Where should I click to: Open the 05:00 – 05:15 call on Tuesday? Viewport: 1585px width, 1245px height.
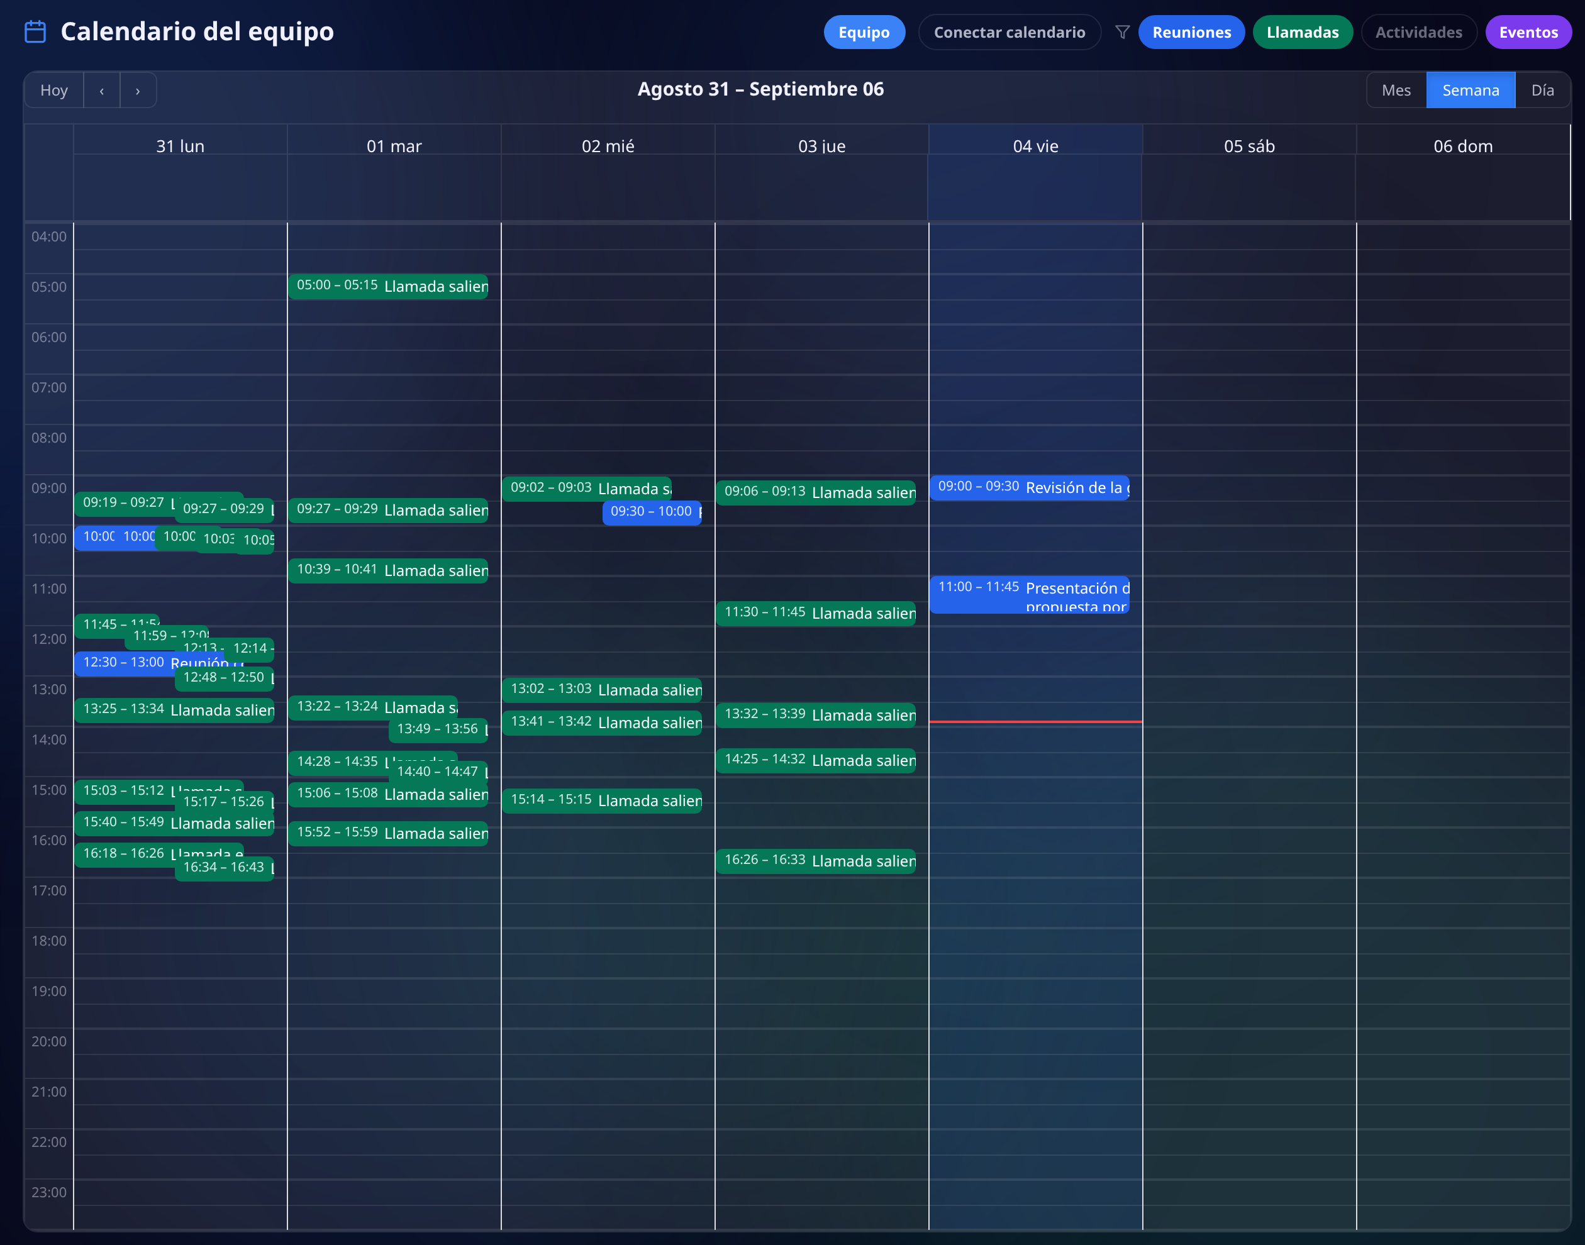388,287
